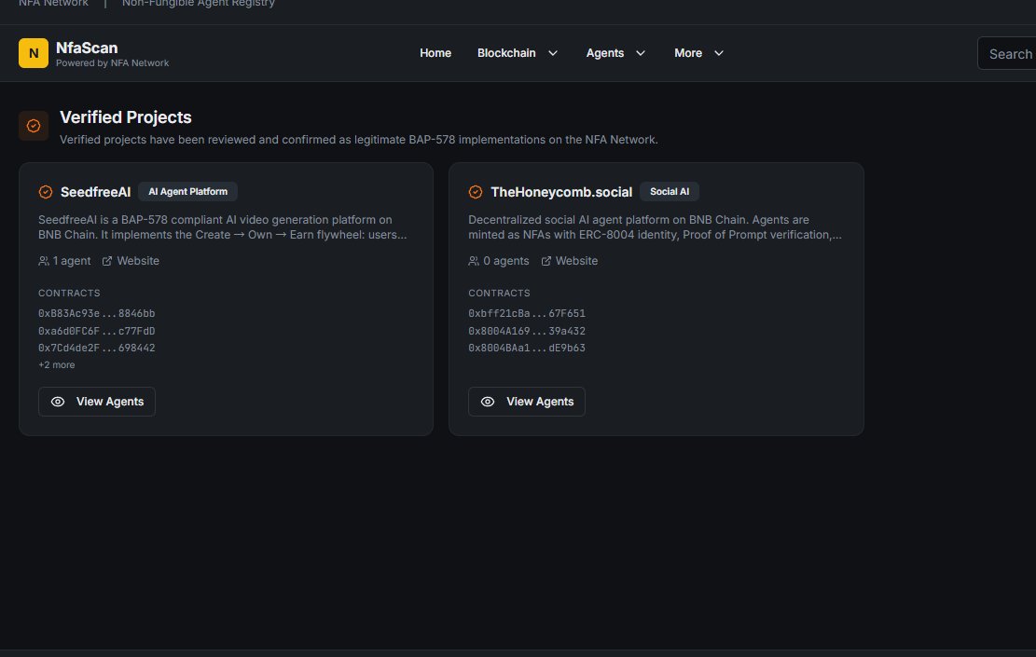Click the Verified Projects heading
Image resolution: width=1036 pixels, height=657 pixels.
click(x=126, y=116)
